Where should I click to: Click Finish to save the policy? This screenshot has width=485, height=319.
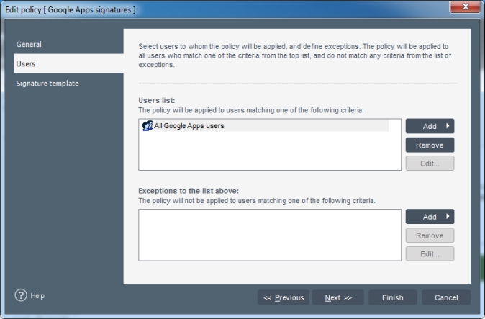(392, 297)
